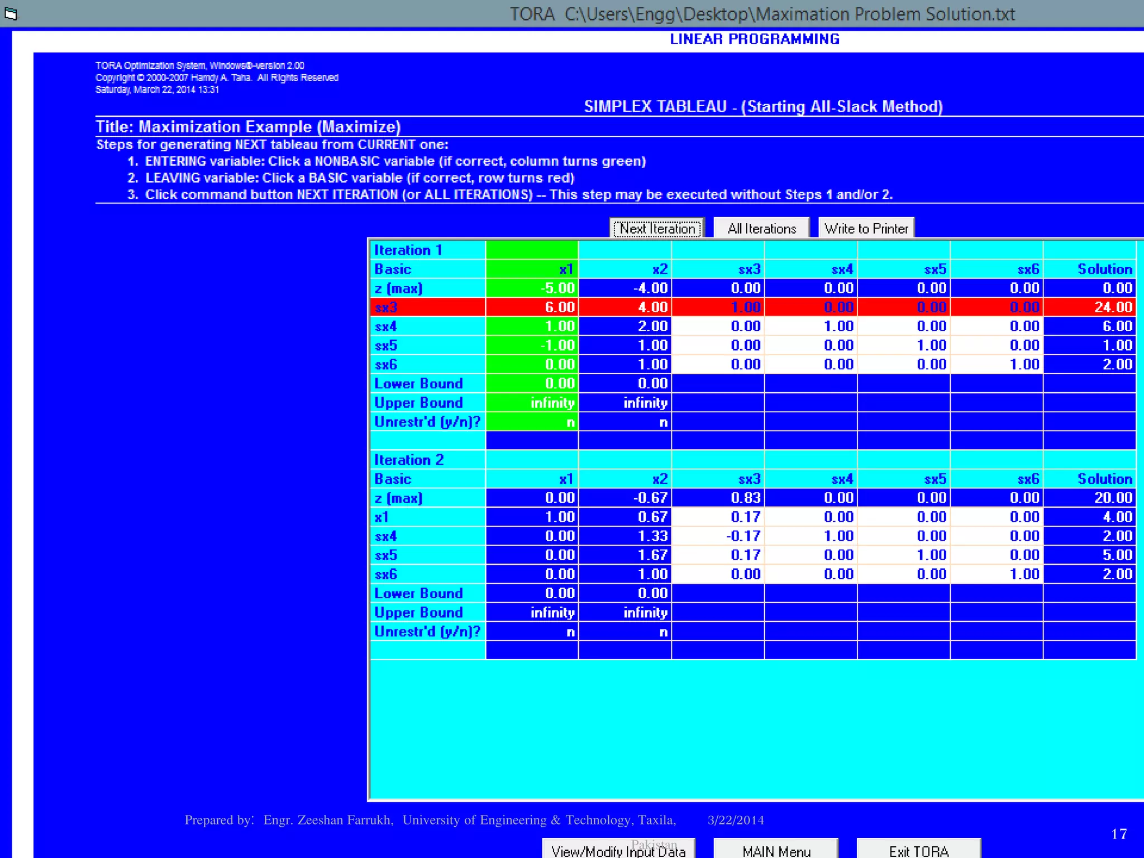1144x858 pixels.
Task: Click the Exit TORA button
Action: pyautogui.click(x=919, y=850)
